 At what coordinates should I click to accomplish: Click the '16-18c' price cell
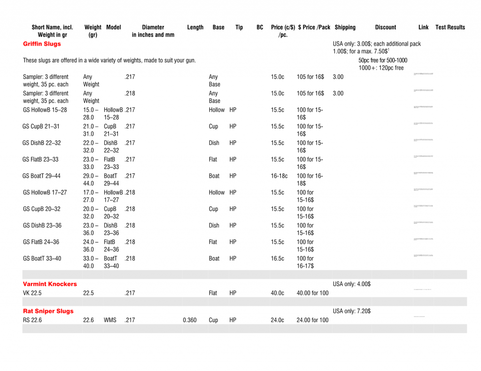pyautogui.click(x=279, y=176)
